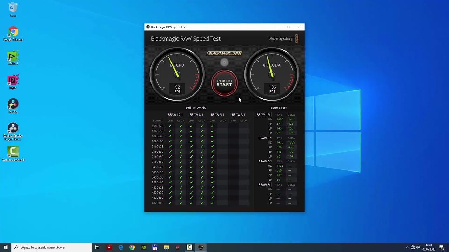
Task: Select the Resolve desktop shortcut
Action: coord(13,106)
